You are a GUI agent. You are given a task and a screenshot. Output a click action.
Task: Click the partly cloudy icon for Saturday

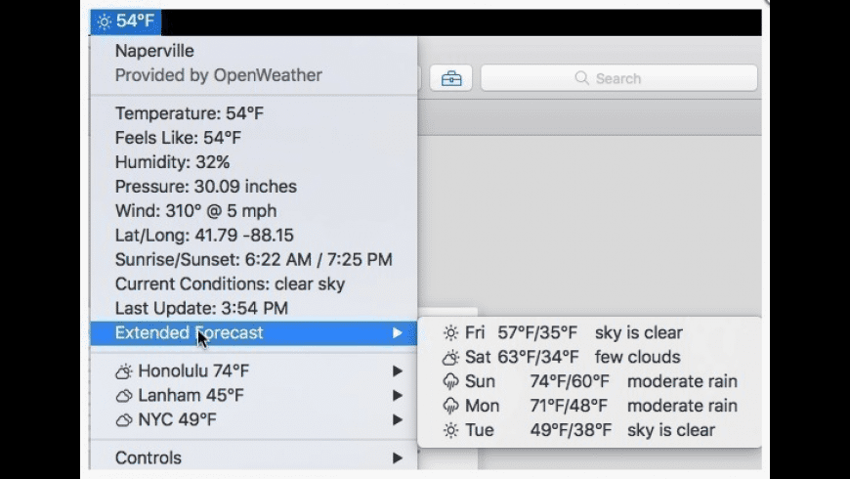(x=450, y=358)
